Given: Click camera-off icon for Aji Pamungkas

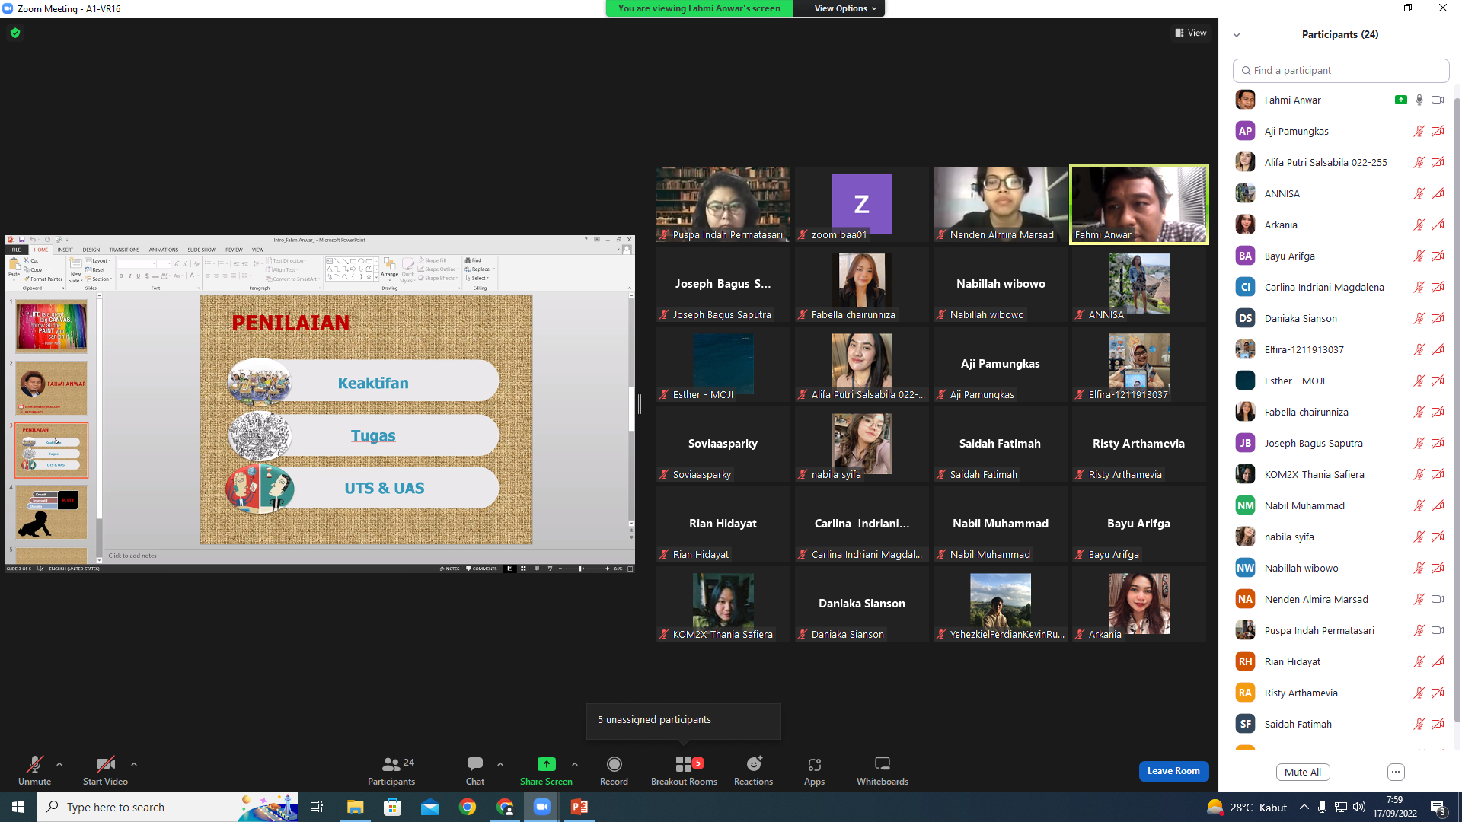Looking at the screenshot, I should (1438, 131).
